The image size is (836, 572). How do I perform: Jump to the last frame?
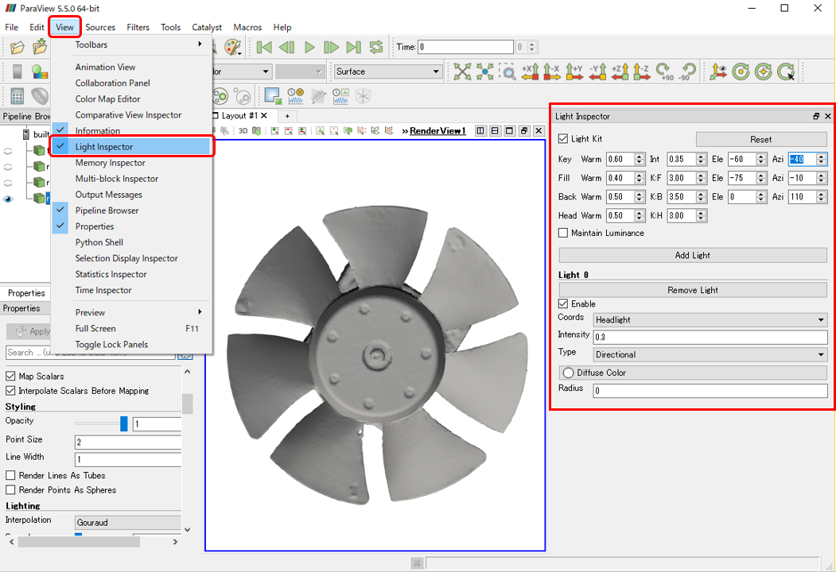(x=353, y=48)
